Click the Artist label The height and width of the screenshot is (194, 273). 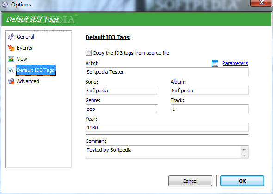[x=92, y=63]
